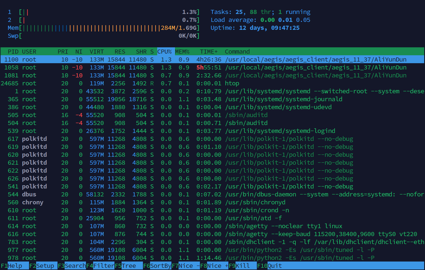The height and width of the screenshot is (270, 425).
Task: Click the CPU 2 usage meter
Action: click(x=104, y=20)
